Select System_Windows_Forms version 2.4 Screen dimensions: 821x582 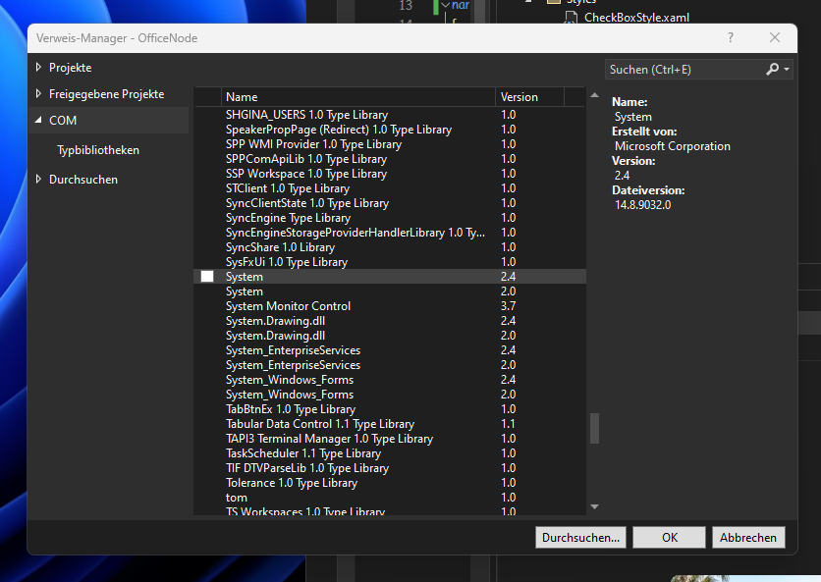click(x=390, y=380)
